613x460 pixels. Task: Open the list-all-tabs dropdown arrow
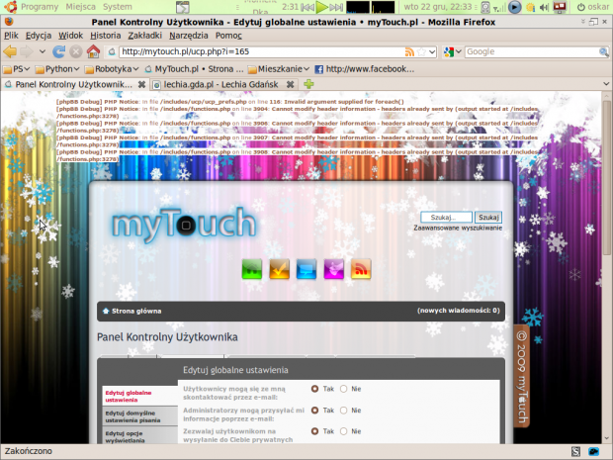[606, 84]
